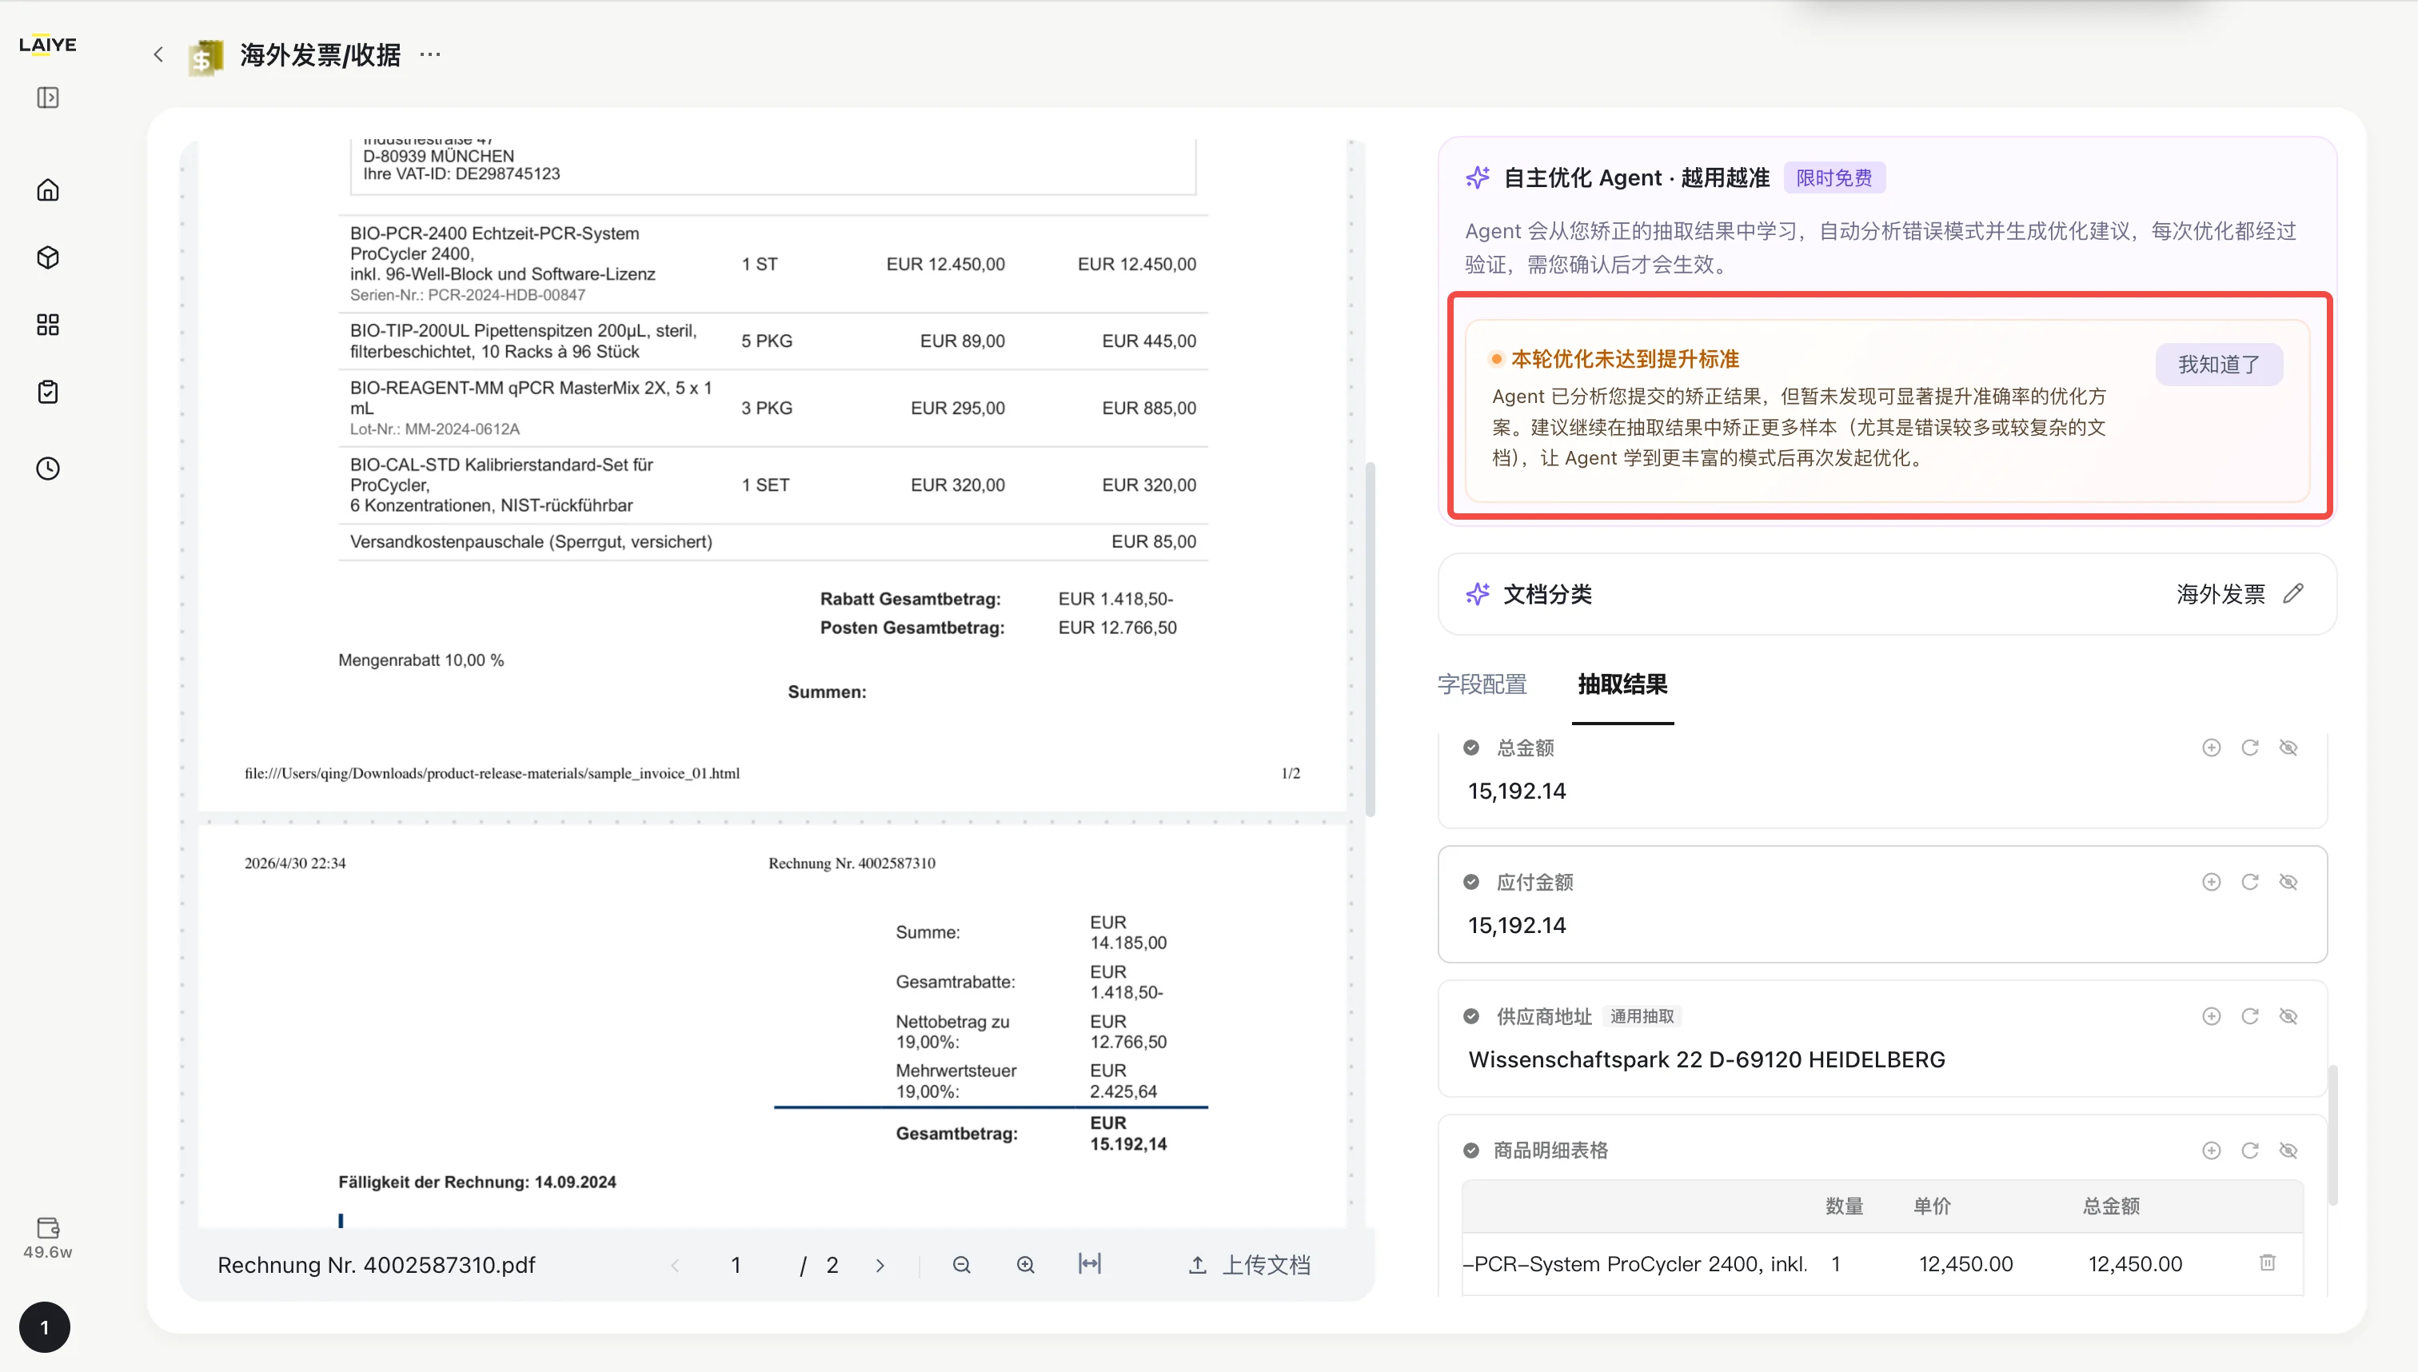The image size is (2418, 1372).
Task: Click add icon on 应付金额 field
Action: tap(2211, 882)
